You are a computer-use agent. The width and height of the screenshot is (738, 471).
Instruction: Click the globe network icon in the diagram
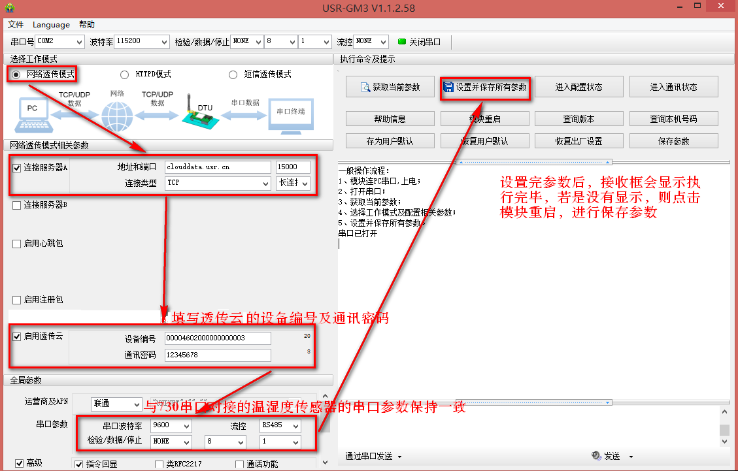(x=117, y=116)
